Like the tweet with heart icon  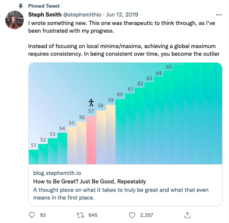coord(132,215)
